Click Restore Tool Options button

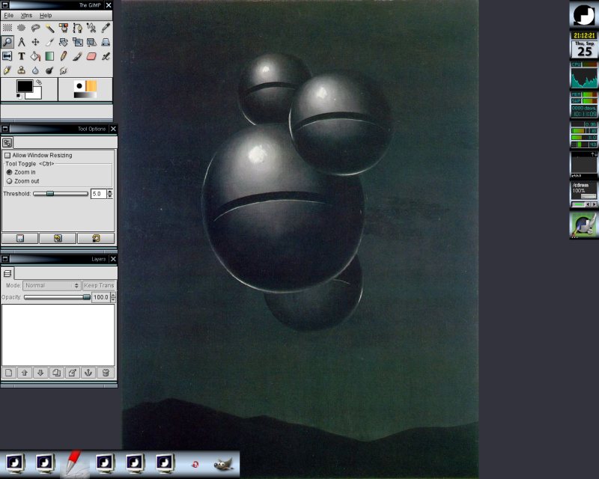58,238
